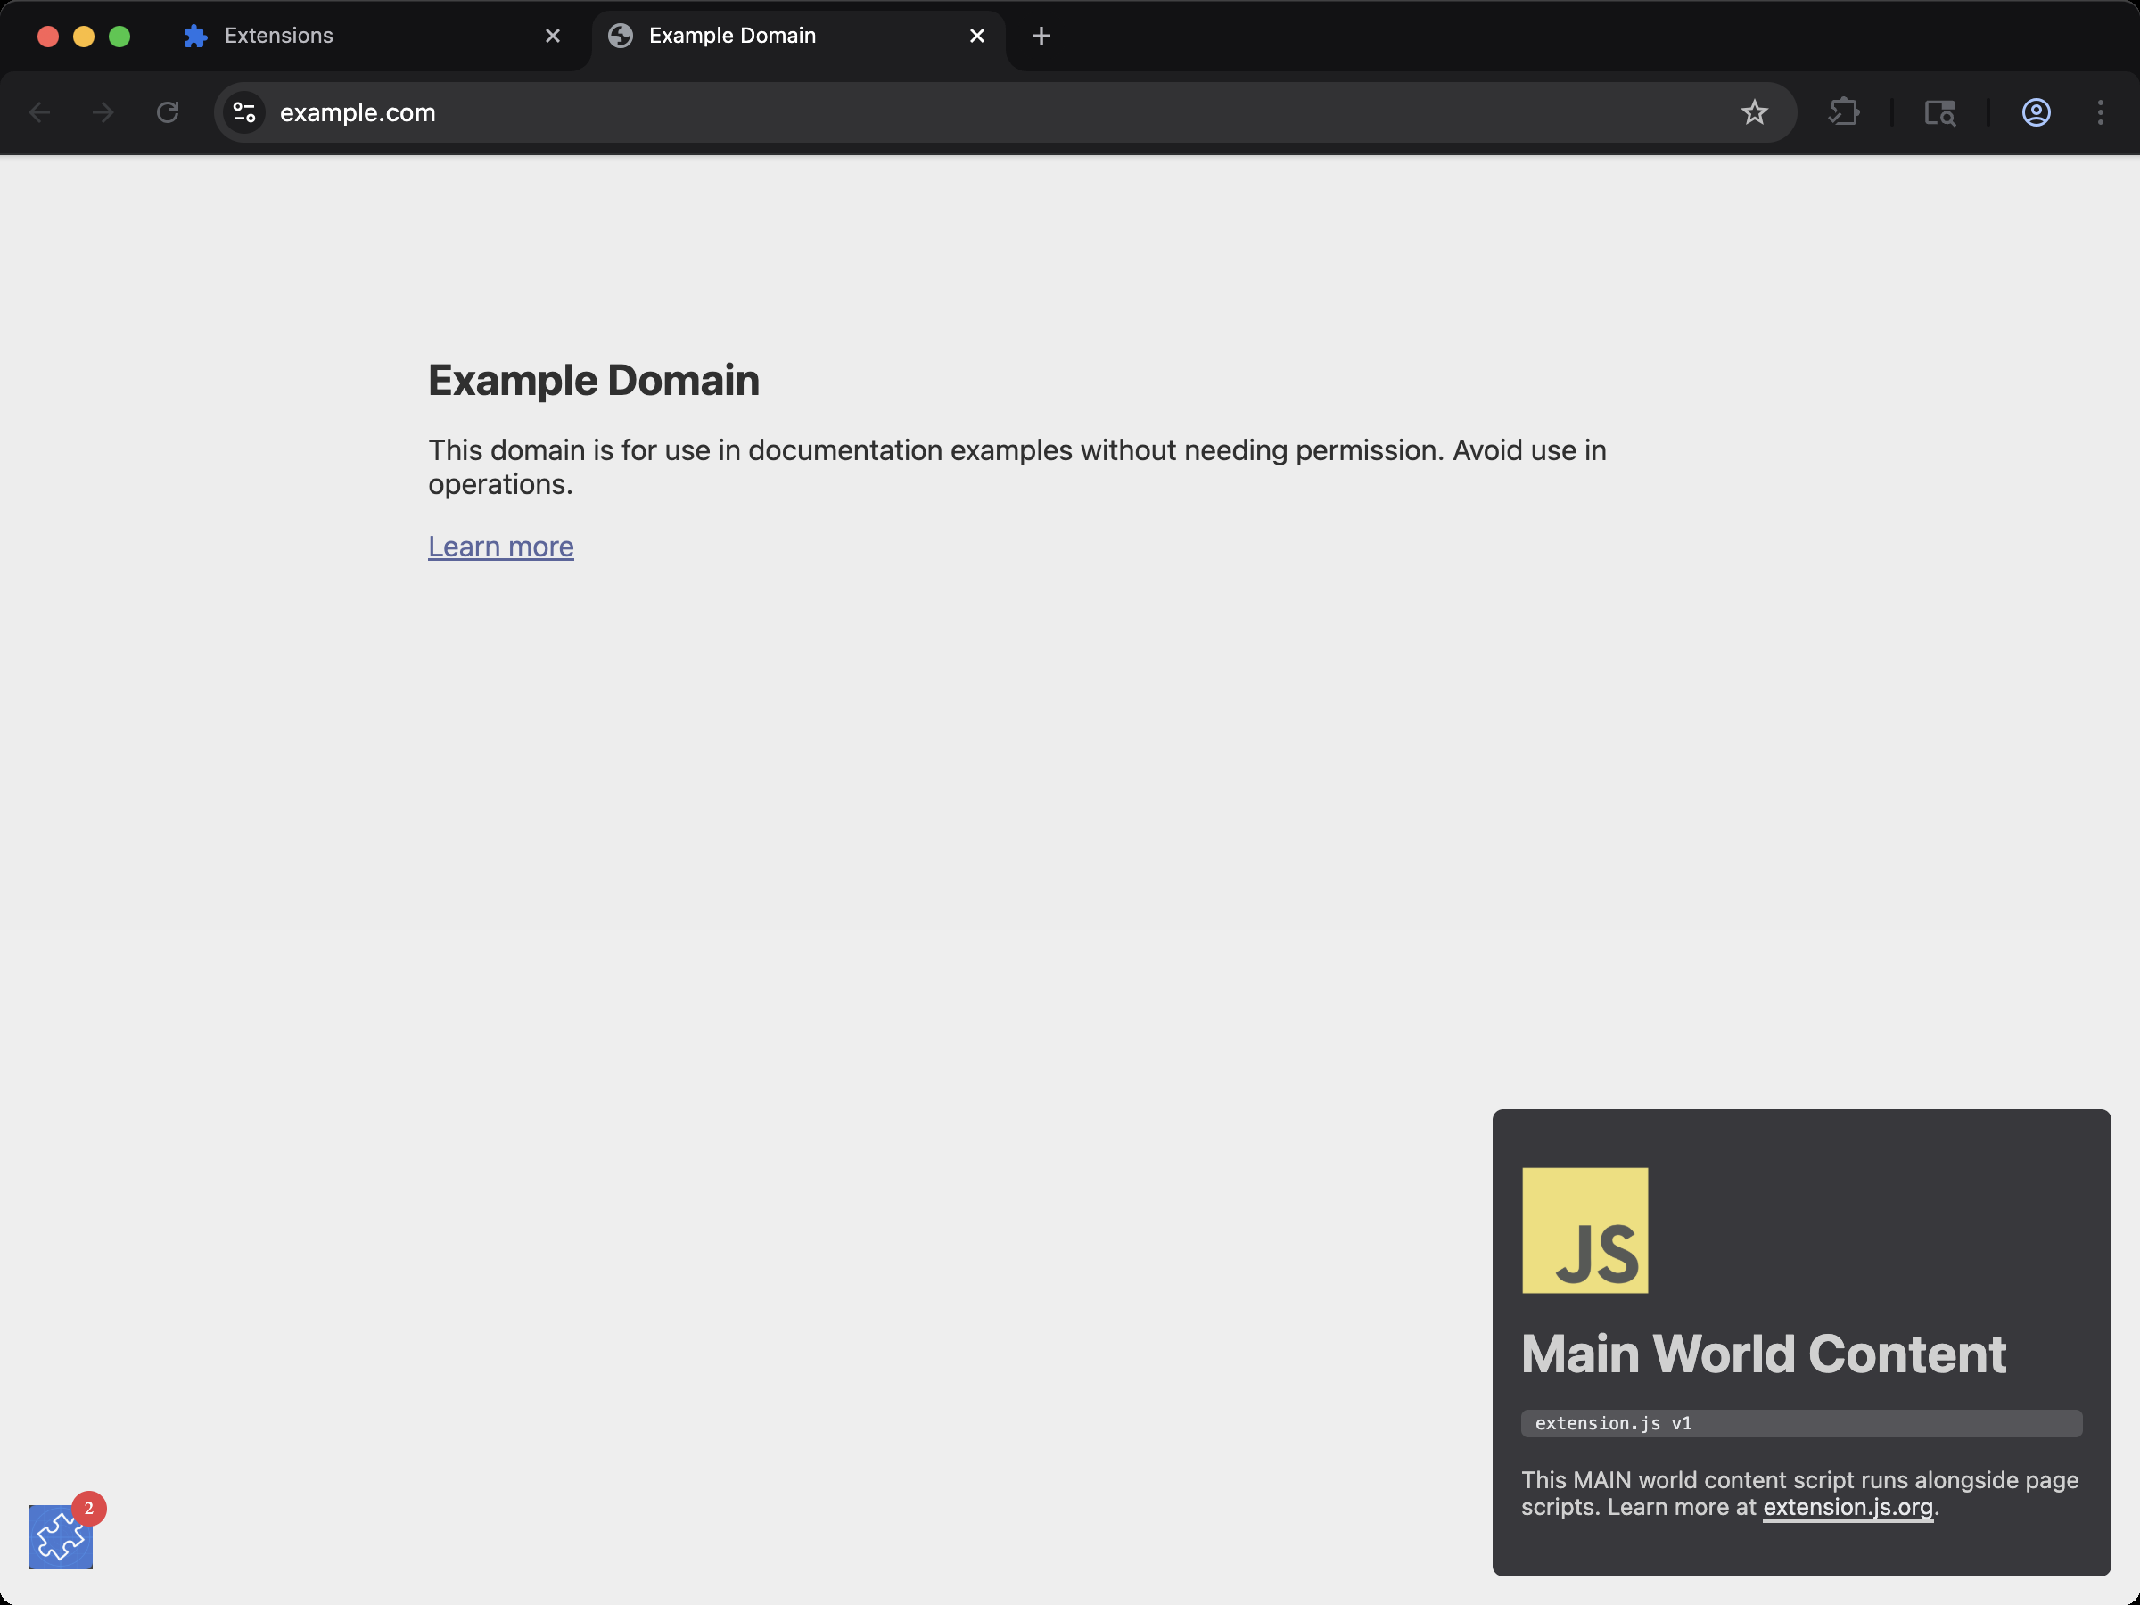Click the green fullscreen window button
Screen dimensions: 2140x1605
pyautogui.click(x=120, y=36)
